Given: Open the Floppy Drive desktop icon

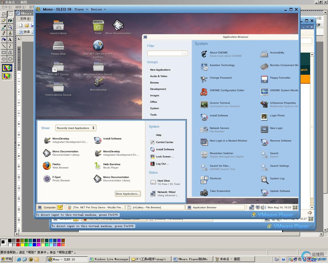Looking at the screenshot, I should click(58, 48).
